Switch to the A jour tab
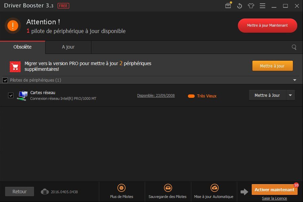This screenshot has width=303, height=202. [x=68, y=47]
